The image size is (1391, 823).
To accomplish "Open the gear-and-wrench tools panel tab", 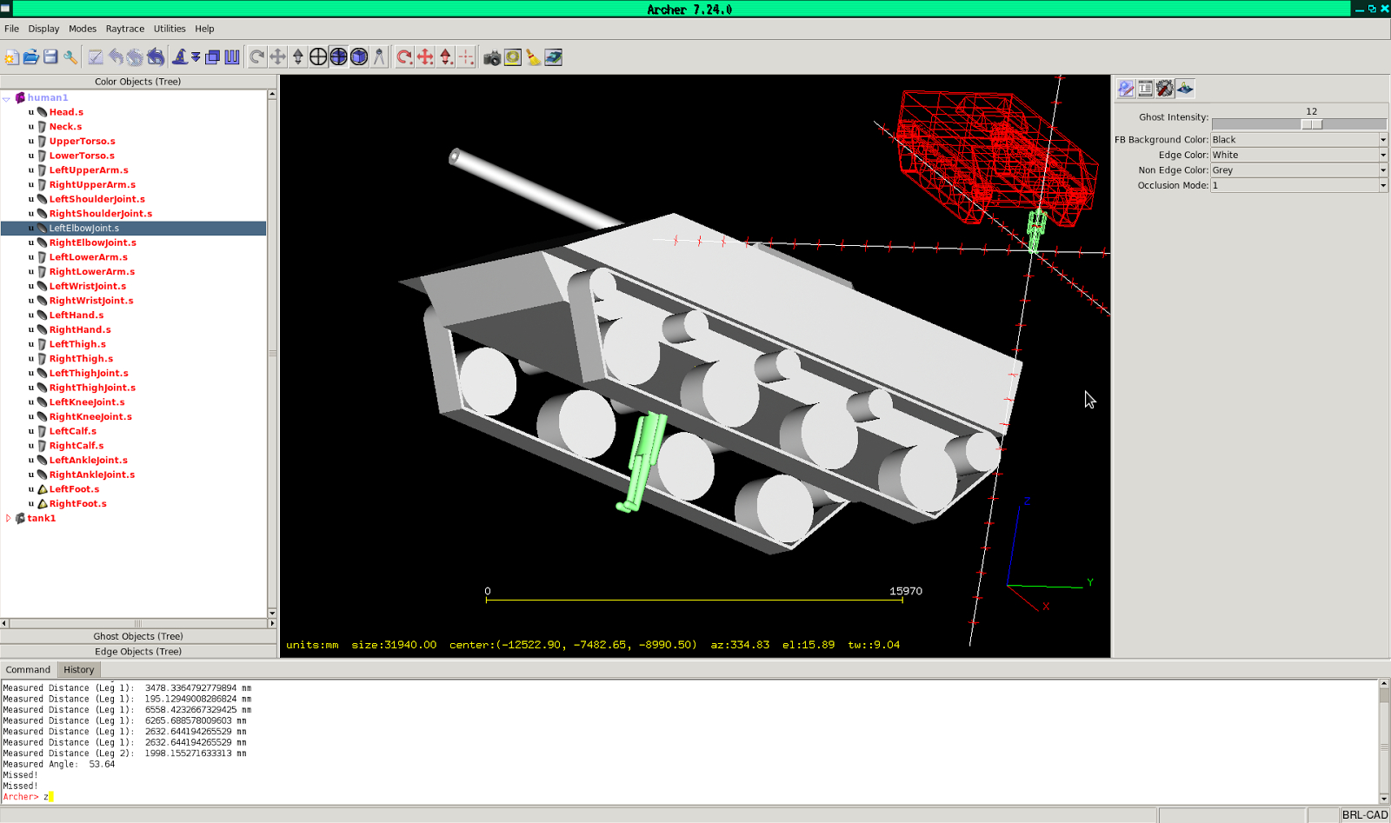I will (x=1165, y=88).
